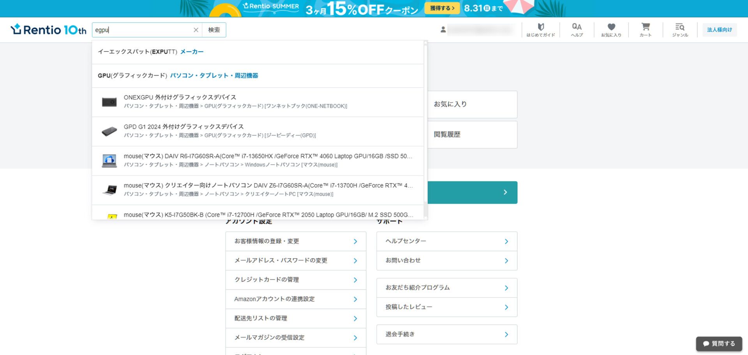Viewport: 748px width, 355px height.
Task: Open お友だち紹介プログラム link
Action: (447, 288)
